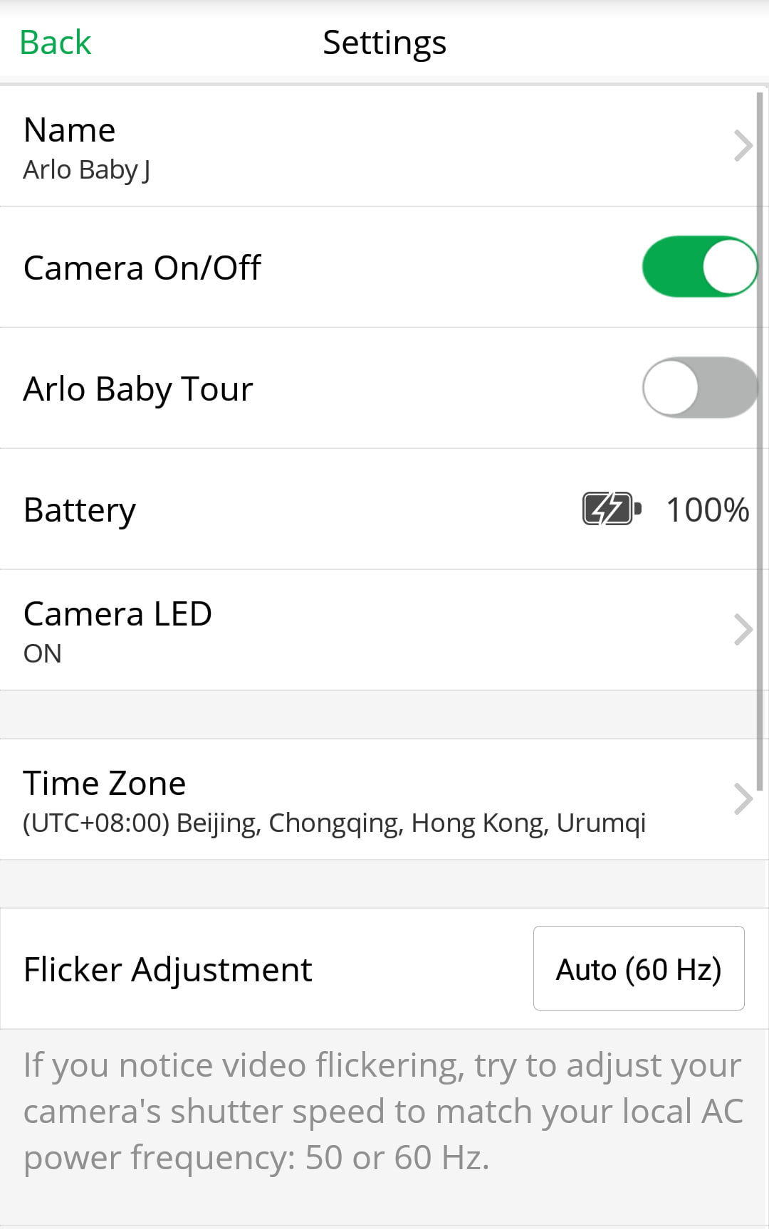Tap the UTC+08:00 Beijing time zone text
The image size is (769, 1229).
coord(335,823)
